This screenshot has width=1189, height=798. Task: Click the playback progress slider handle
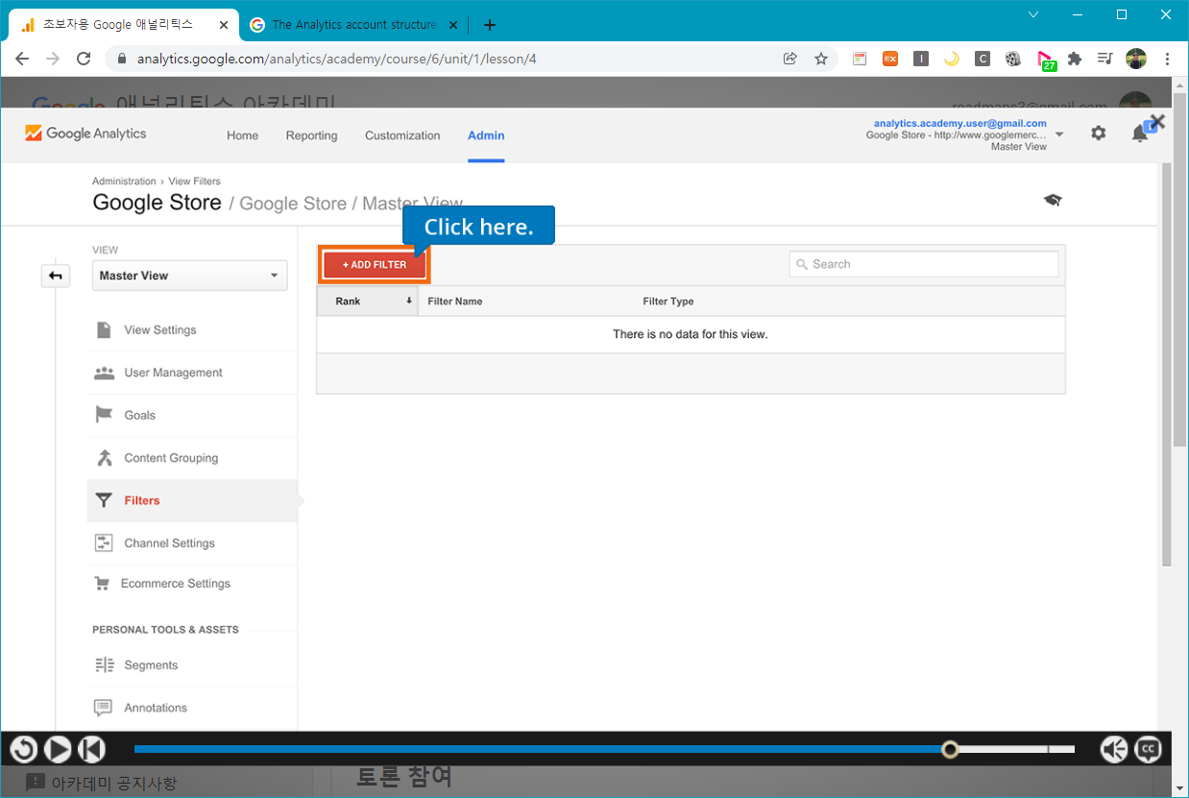pyautogui.click(x=950, y=749)
